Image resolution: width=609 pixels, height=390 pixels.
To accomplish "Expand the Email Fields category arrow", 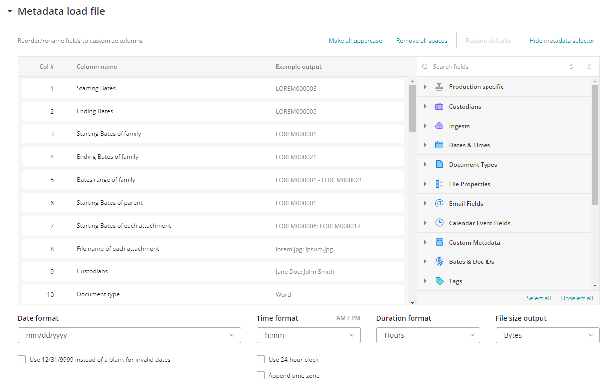I will pos(425,203).
